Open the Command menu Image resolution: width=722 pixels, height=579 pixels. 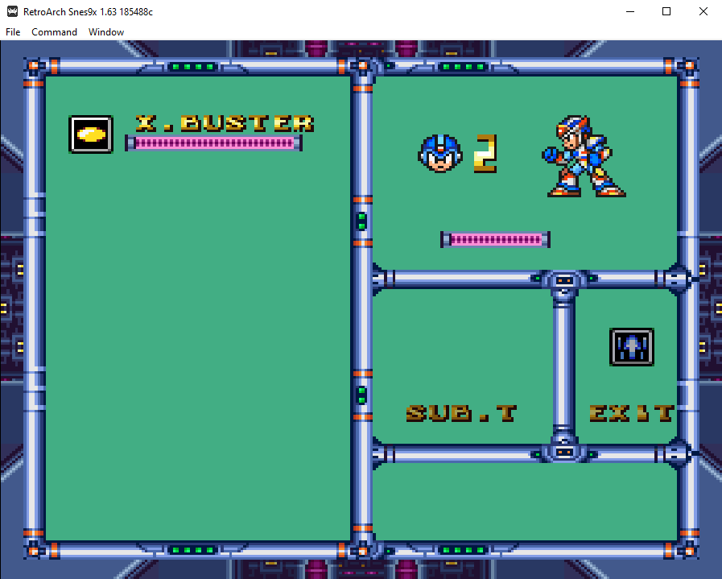(55, 31)
